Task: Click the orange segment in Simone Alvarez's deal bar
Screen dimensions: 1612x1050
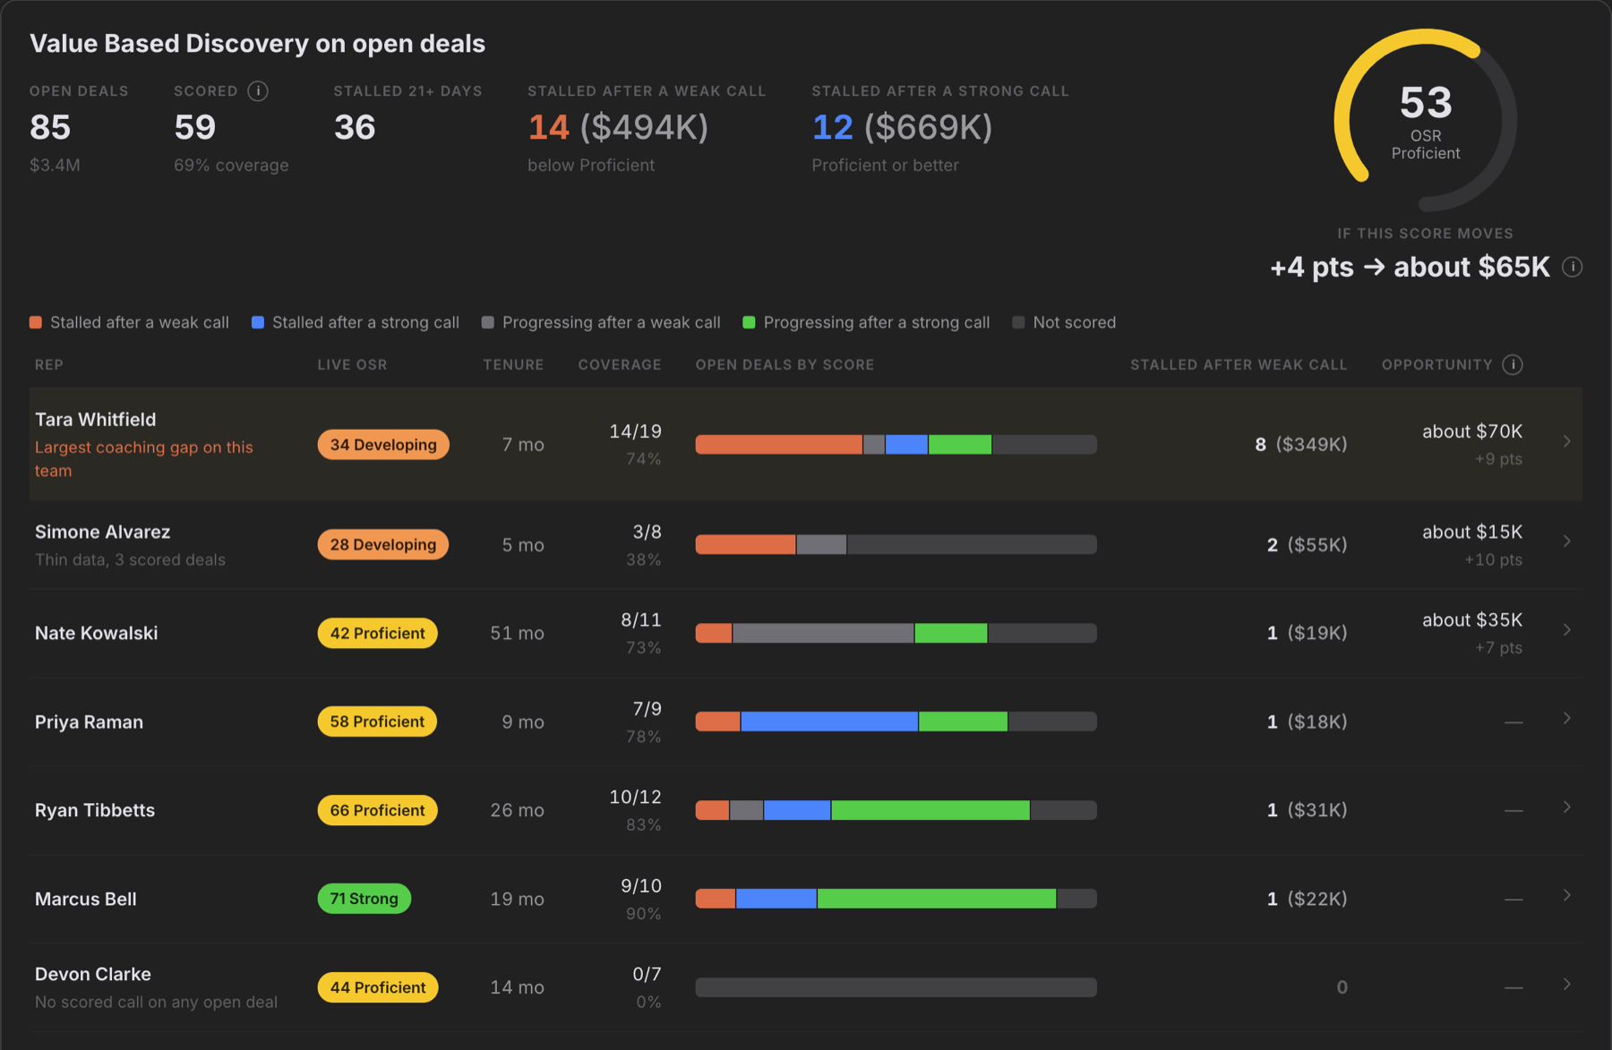Action: [745, 544]
